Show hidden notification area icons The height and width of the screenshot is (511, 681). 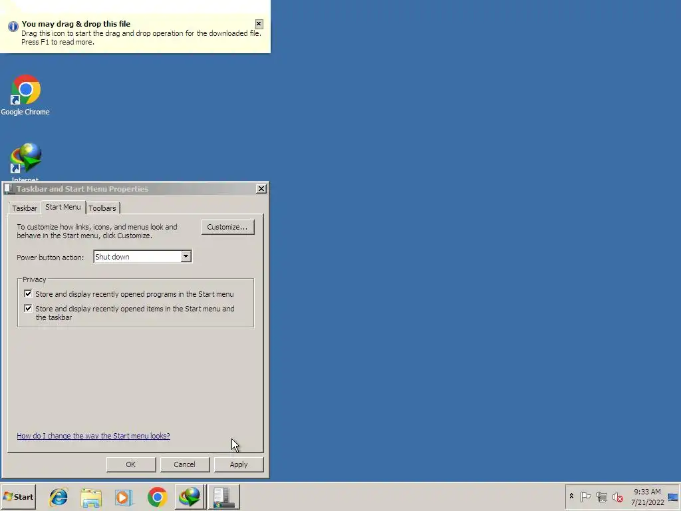(x=571, y=496)
